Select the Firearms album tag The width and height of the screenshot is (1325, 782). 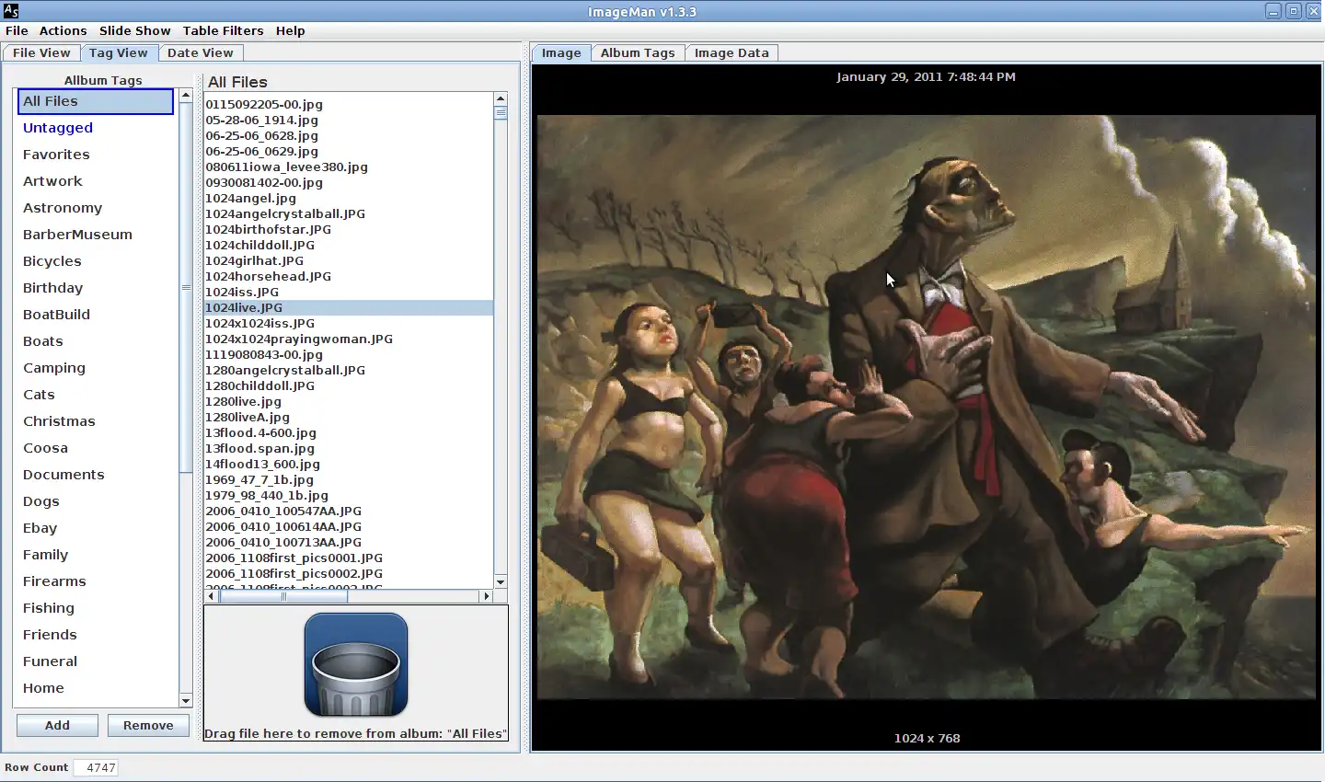(x=96, y=581)
